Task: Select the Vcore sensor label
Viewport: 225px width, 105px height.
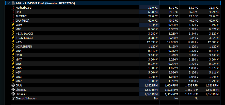Action: pyautogui.click(x=19, y=25)
